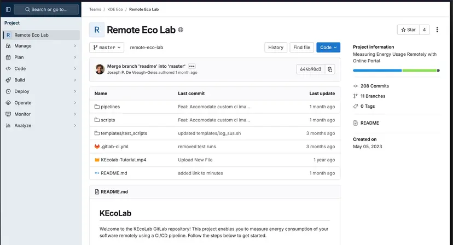Click the Operate icon in sidebar
This screenshot has height=245, width=453.
point(8,103)
